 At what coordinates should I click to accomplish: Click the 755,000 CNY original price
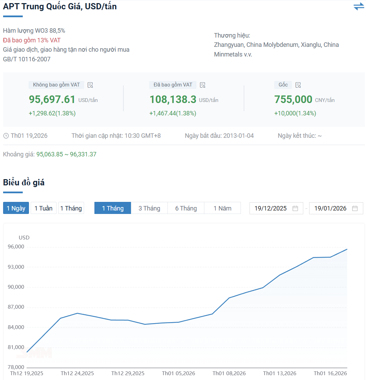click(x=293, y=100)
